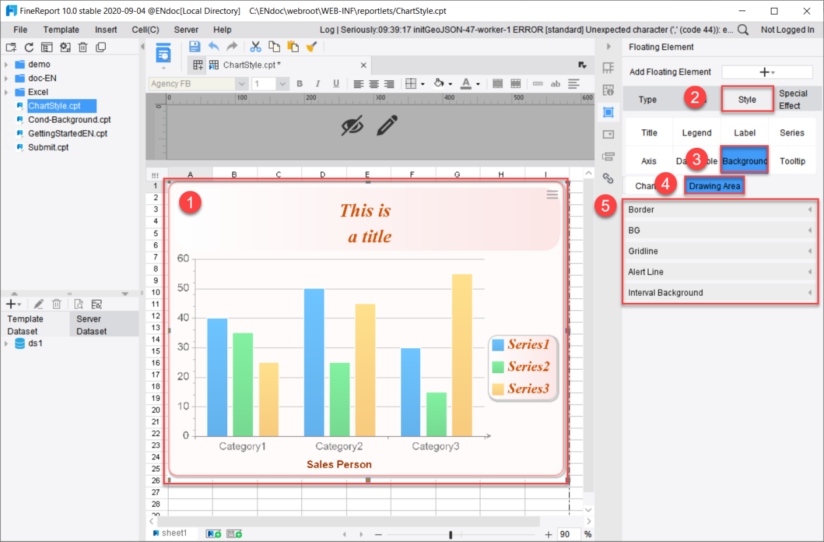Open the Condition Attributes panel icon
Viewport: 824px width, 542px height.
pos(608,156)
